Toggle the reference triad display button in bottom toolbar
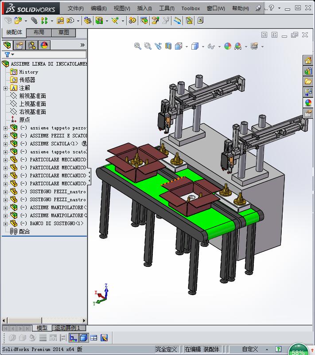This screenshot has height=355, width=315. pos(73,338)
